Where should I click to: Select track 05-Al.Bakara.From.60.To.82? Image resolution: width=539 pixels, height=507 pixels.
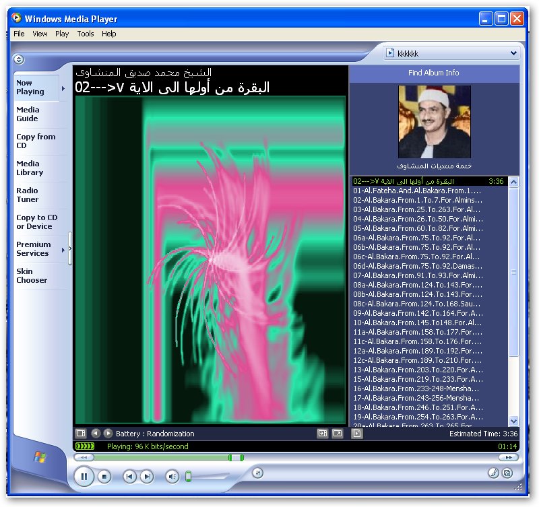pos(429,228)
